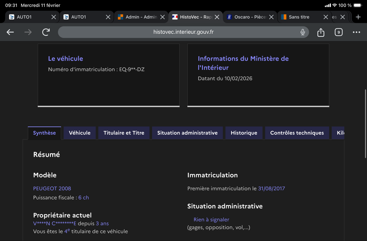Show the open tabs counter

coord(339,32)
